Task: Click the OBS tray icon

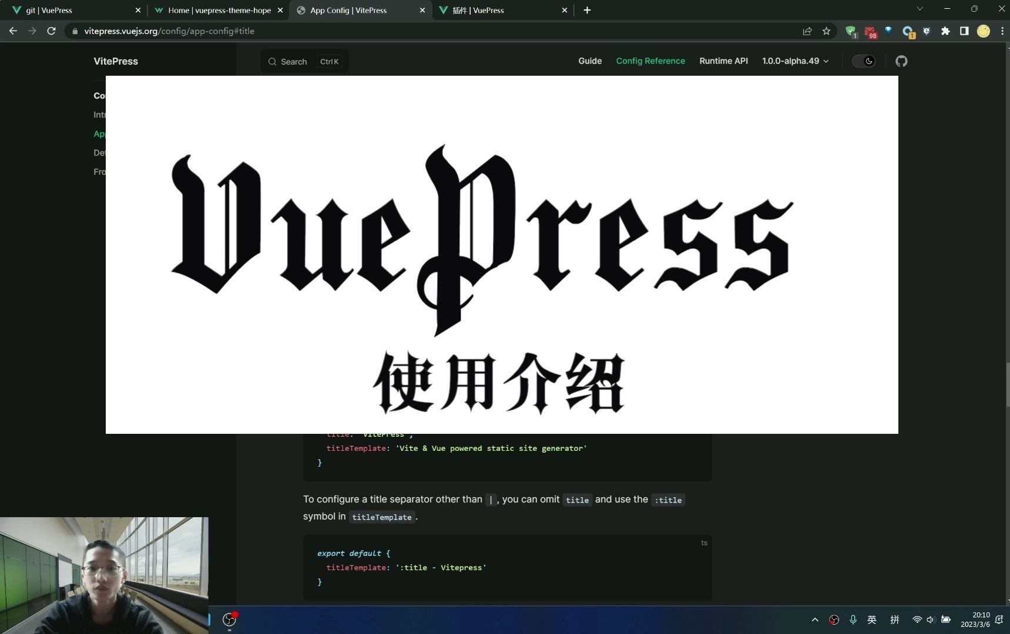Action: pyautogui.click(x=834, y=619)
